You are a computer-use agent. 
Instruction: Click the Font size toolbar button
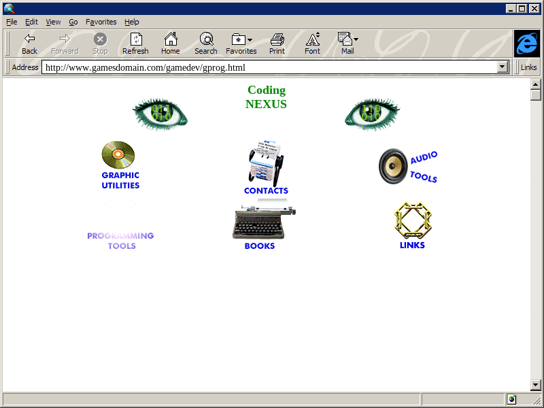(x=312, y=44)
